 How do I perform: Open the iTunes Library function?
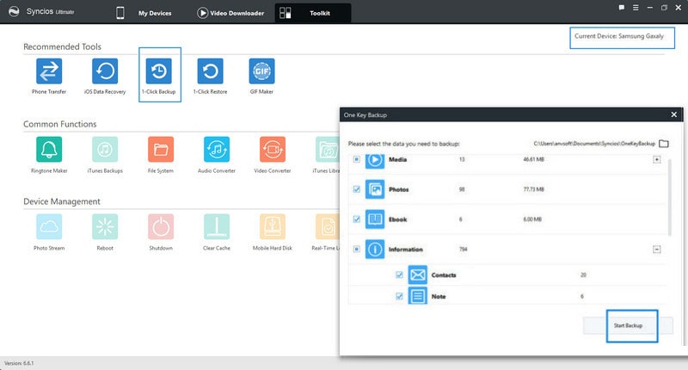point(327,149)
